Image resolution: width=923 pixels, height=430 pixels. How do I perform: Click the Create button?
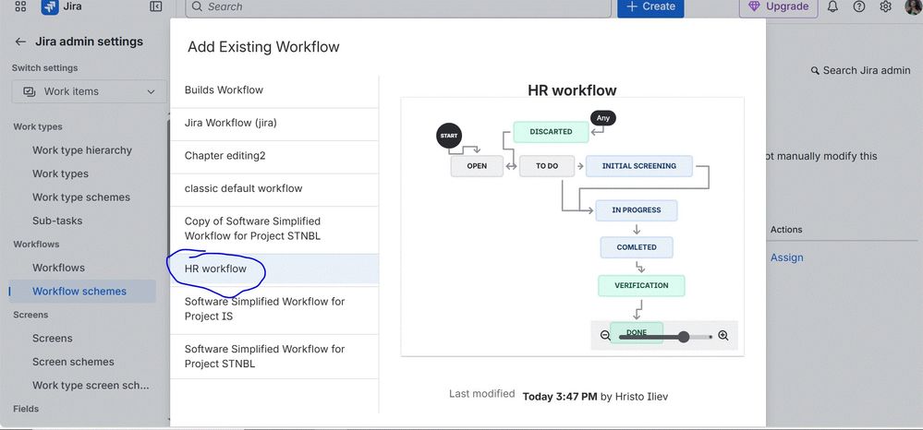point(650,7)
